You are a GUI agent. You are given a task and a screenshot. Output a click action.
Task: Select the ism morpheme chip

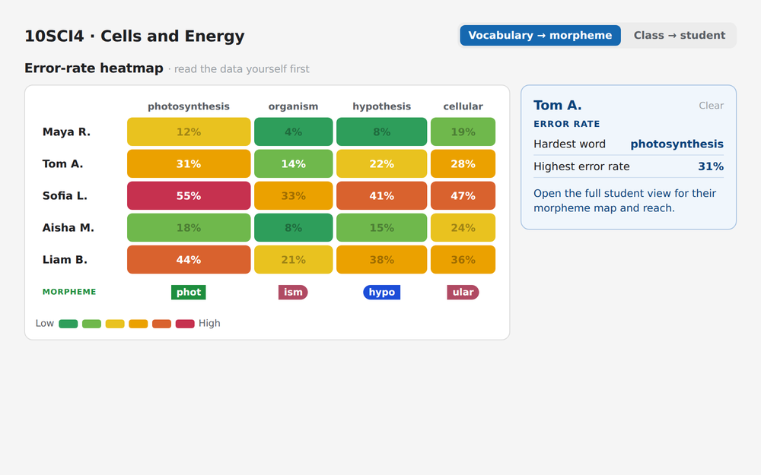pyautogui.click(x=293, y=293)
